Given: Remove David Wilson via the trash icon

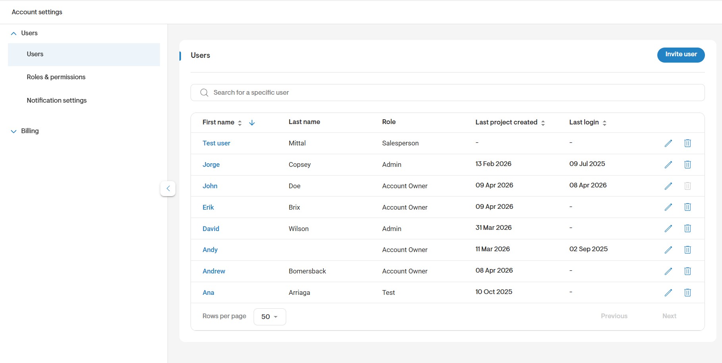Looking at the screenshot, I should pos(687,228).
